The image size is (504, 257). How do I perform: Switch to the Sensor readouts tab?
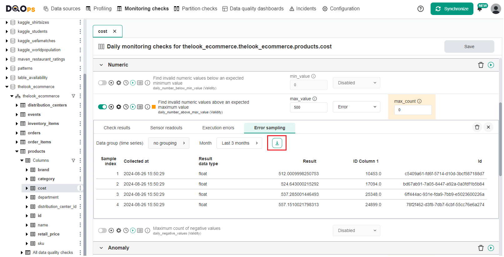(166, 128)
